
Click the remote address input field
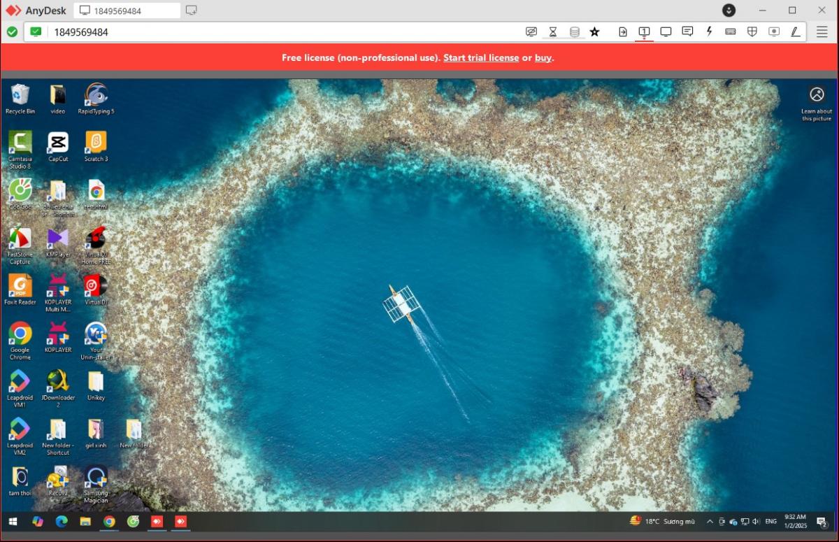(x=280, y=32)
